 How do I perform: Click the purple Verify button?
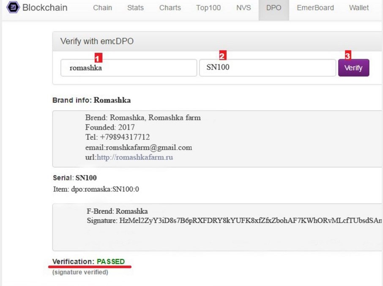[353, 68]
